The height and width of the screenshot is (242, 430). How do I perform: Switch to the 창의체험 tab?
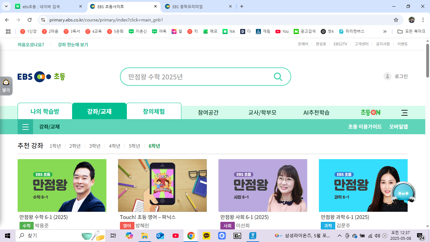coord(154,111)
